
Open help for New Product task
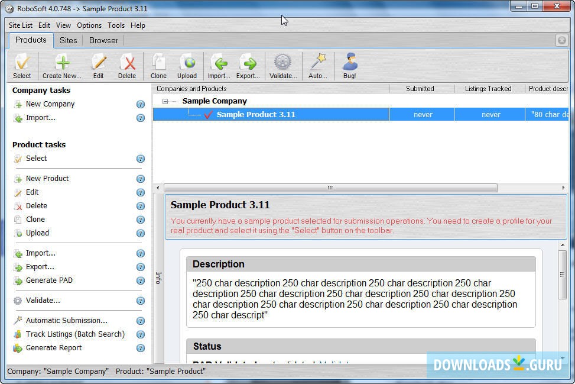[141, 179]
